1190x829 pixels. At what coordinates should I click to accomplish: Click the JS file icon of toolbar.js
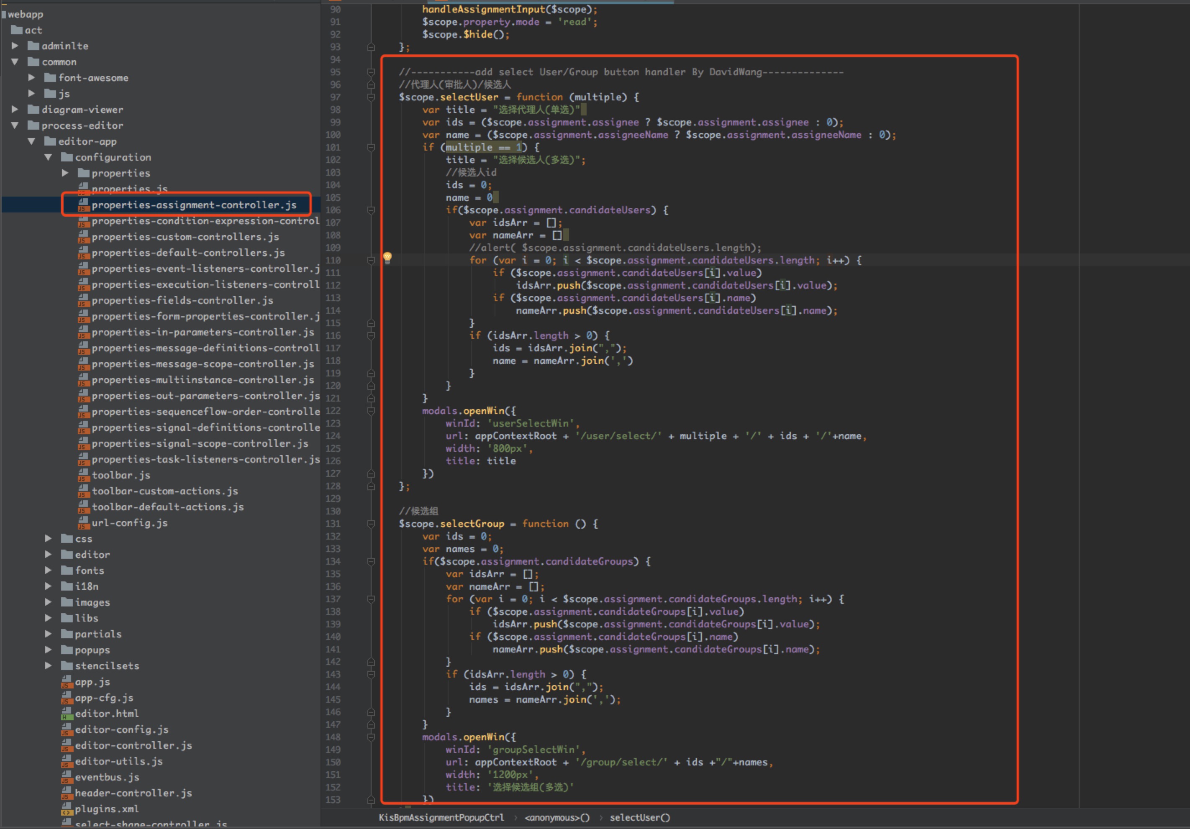tap(83, 475)
